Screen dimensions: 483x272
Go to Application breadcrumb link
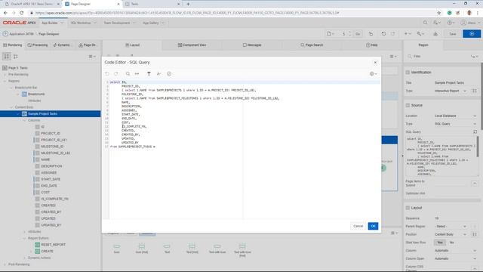click(x=21, y=34)
